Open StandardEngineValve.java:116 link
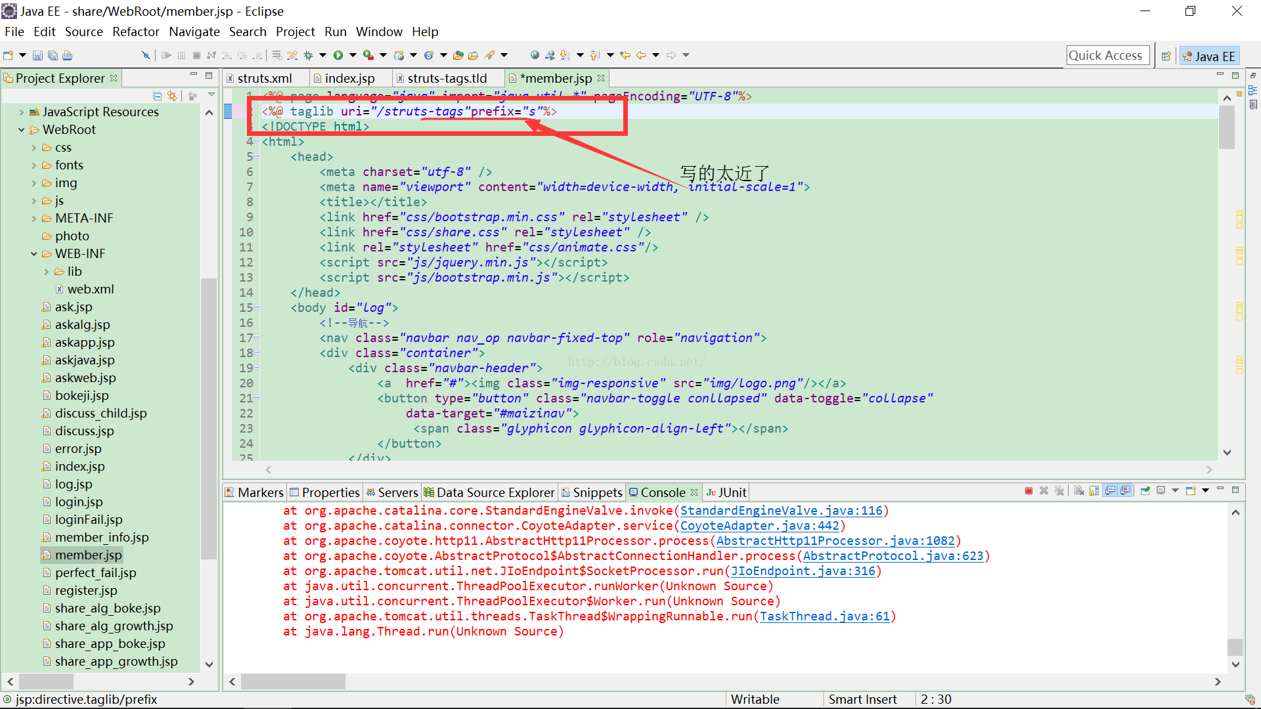The width and height of the screenshot is (1261, 709). tap(781, 511)
